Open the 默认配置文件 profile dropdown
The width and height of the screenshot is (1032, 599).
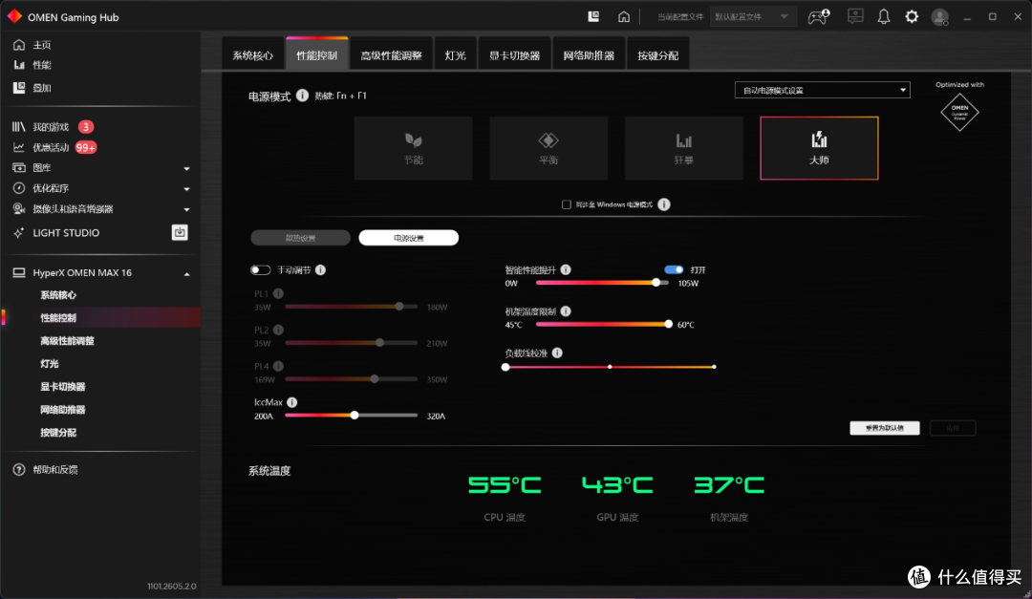coord(752,16)
